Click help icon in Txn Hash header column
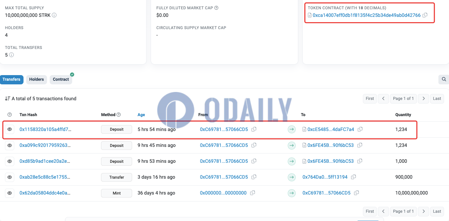449x221 pixels. tap(10, 115)
